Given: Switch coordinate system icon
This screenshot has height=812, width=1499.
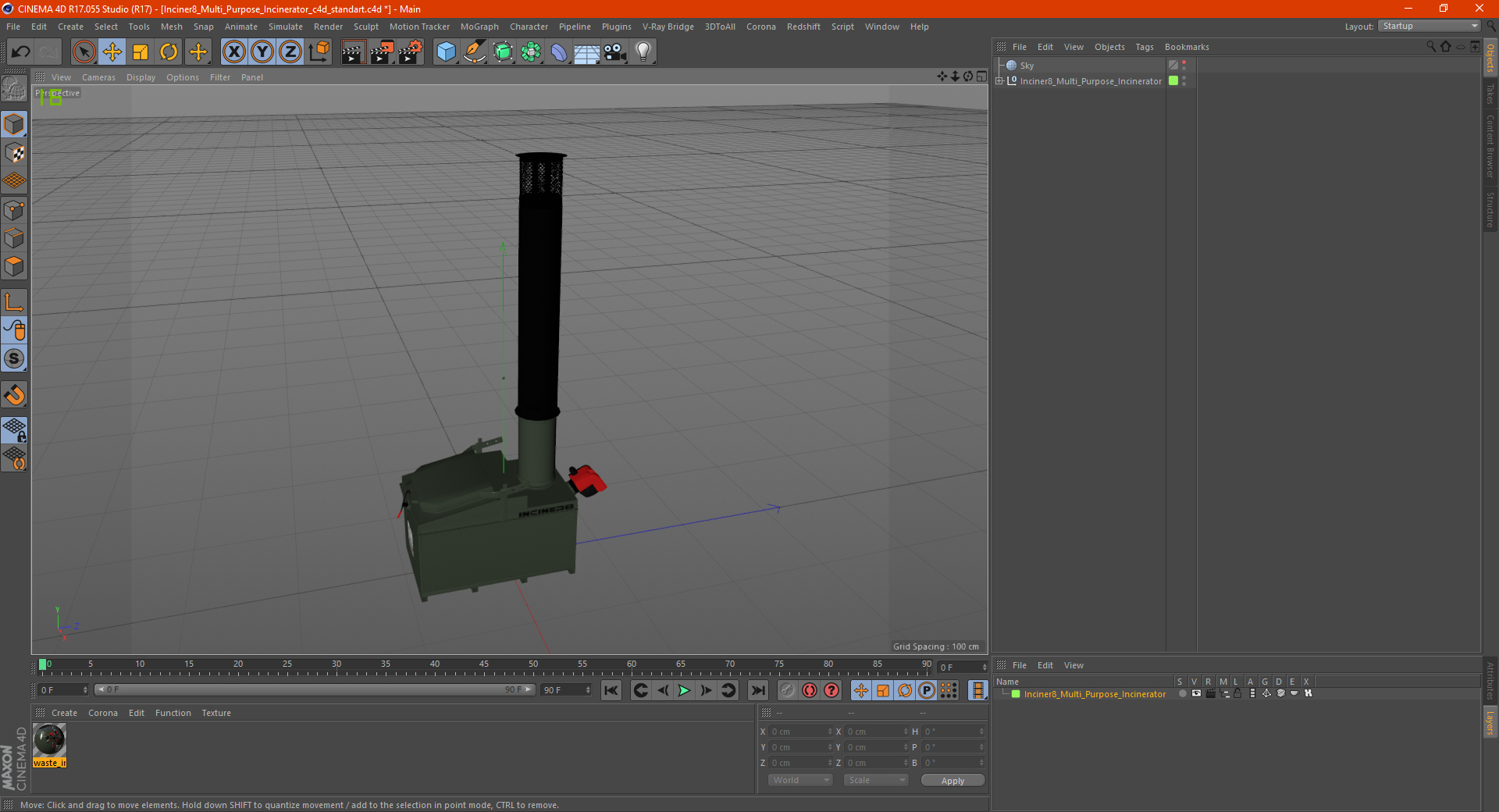Looking at the screenshot, I should [319, 52].
